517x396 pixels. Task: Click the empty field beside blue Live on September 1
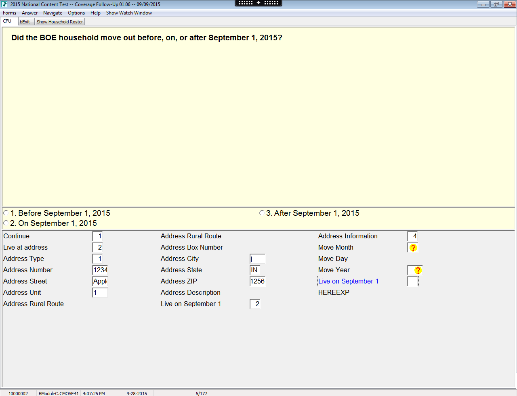412,281
